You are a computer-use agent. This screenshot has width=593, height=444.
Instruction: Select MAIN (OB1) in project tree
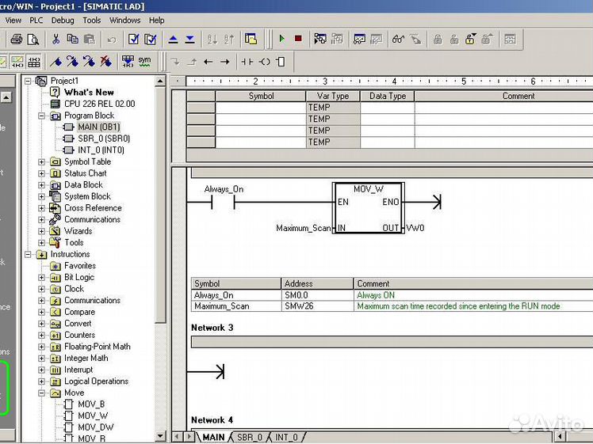(x=99, y=127)
